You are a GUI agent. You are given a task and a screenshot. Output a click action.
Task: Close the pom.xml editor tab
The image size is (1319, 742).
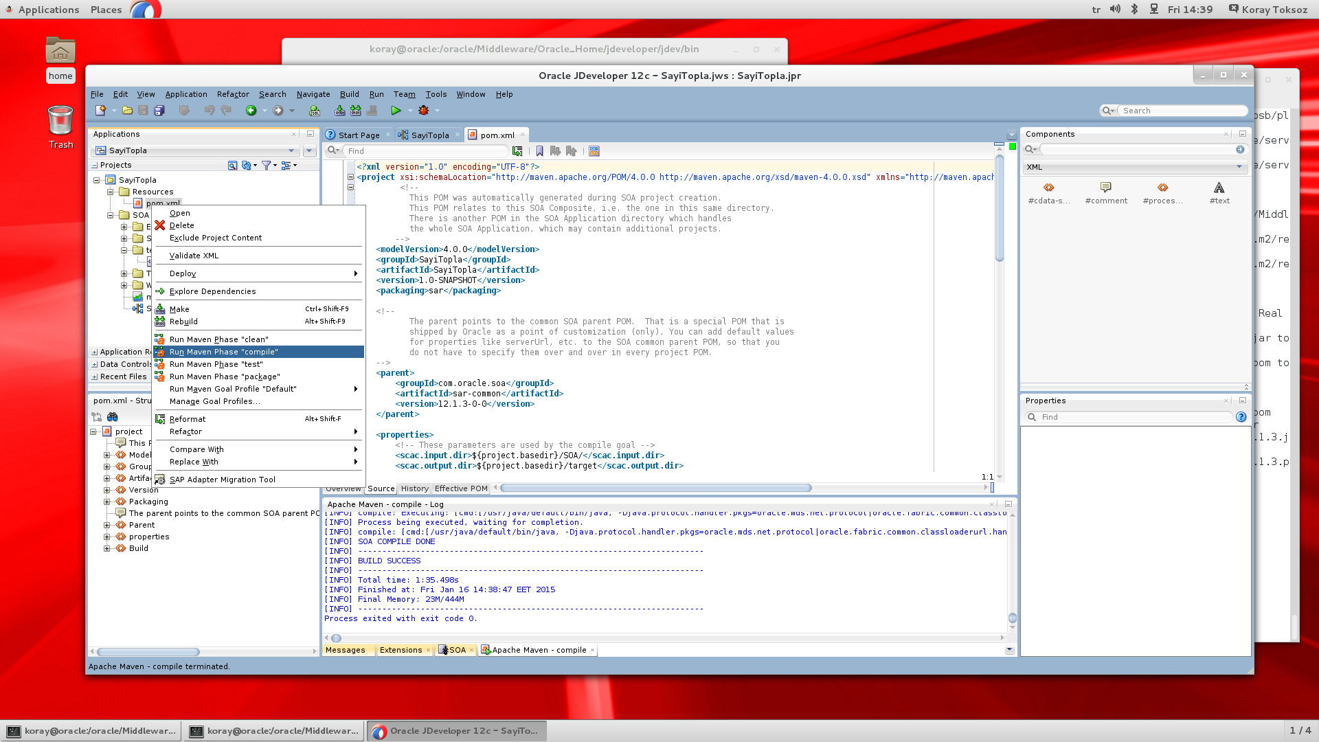(x=522, y=135)
